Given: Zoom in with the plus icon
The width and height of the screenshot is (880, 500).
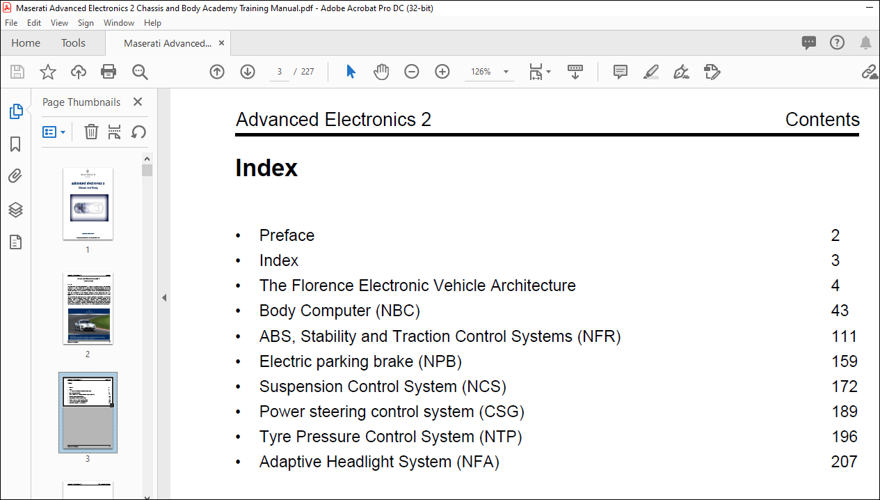Looking at the screenshot, I should pyautogui.click(x=442, y=72).
